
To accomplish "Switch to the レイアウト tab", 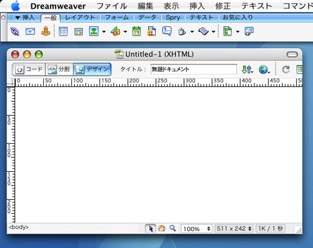I will 80,17.
